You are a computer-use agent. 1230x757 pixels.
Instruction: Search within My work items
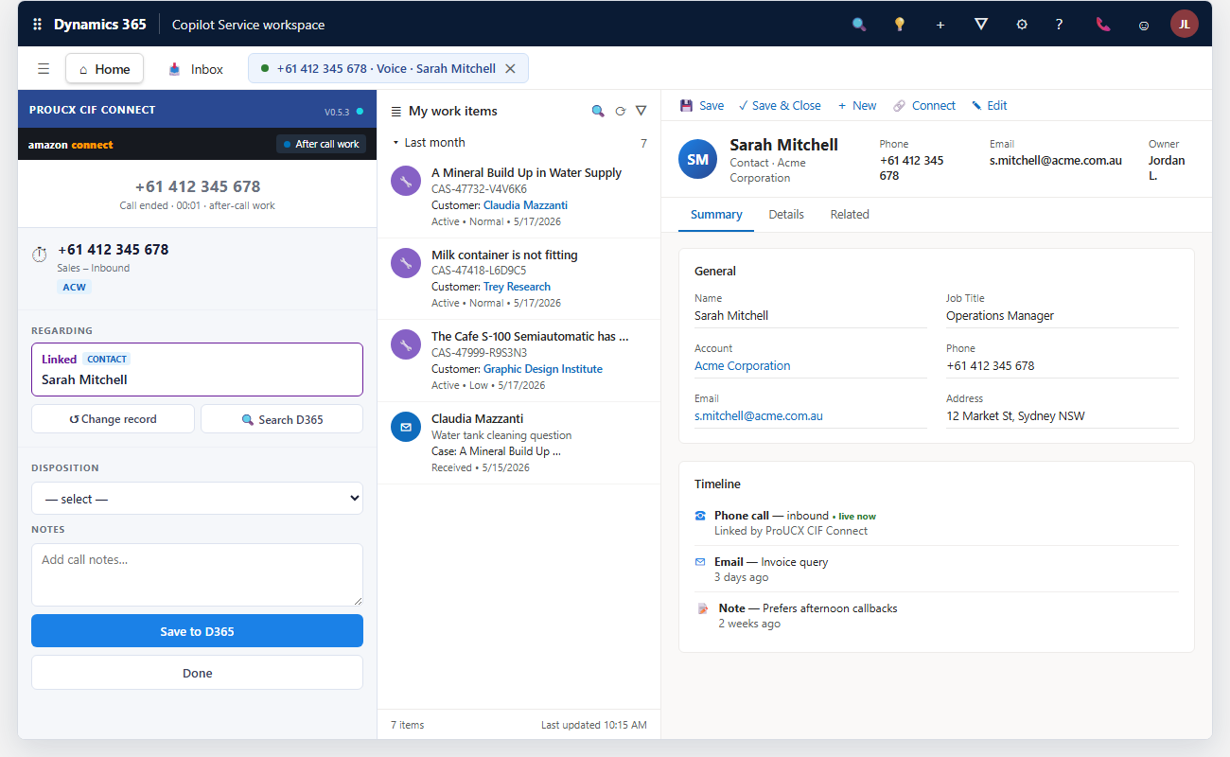coord(598,111)
